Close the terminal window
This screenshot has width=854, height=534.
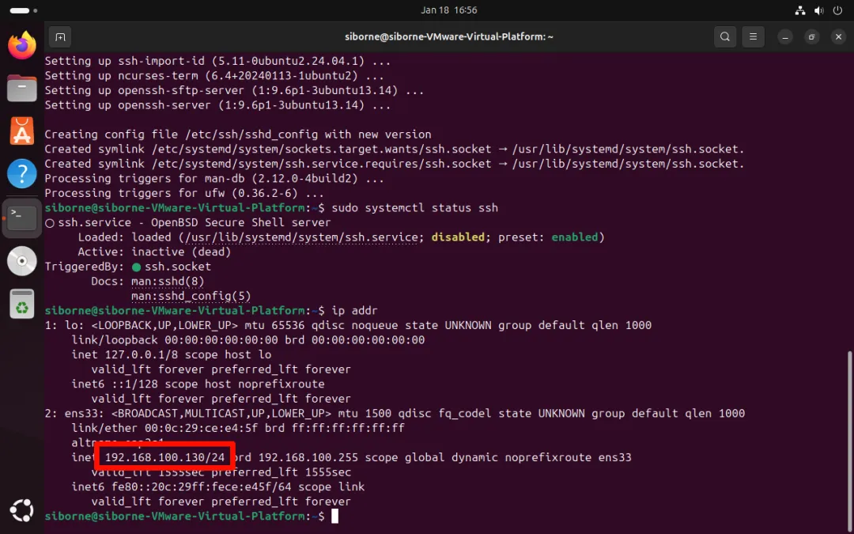(x=838, y=37)
